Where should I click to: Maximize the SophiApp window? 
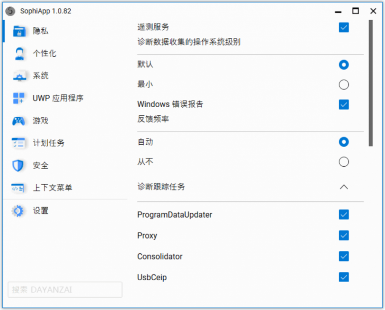(356, 11)
